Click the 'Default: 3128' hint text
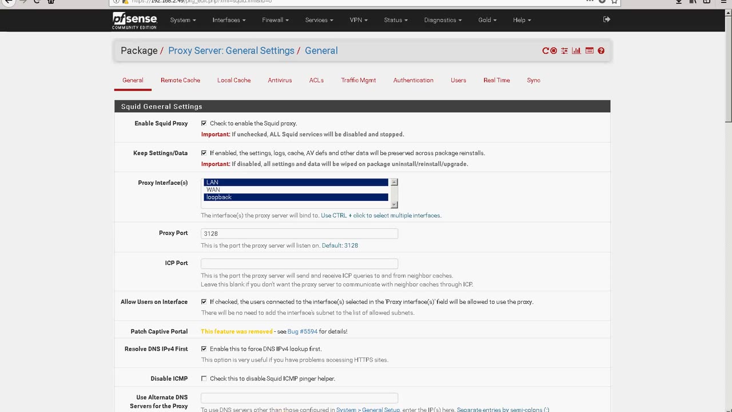Screen dimensions: 732x412 coord(340,245)
